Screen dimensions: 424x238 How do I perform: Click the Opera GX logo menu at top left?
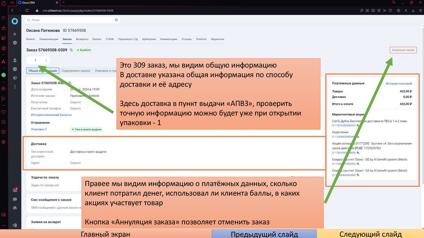pyautogui.click(x=3, y=3)
